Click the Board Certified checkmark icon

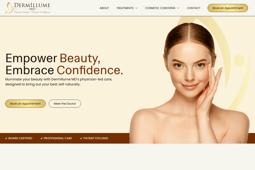pos(6,138)
